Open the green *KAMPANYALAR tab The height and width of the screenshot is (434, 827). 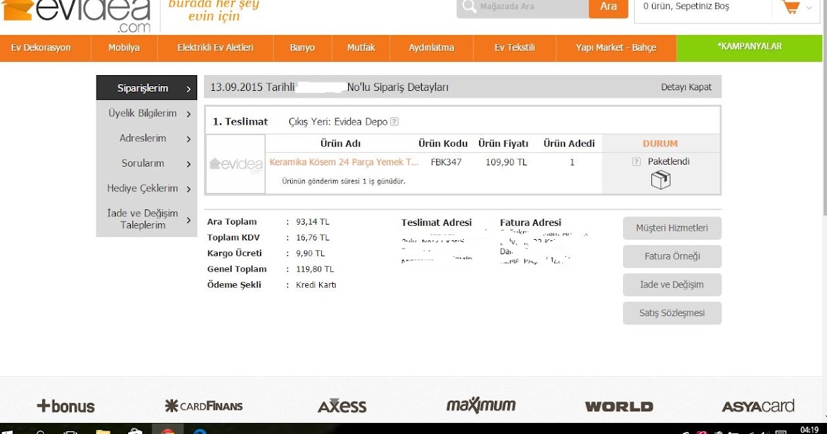pyautogui.click(x=750, y=47)
